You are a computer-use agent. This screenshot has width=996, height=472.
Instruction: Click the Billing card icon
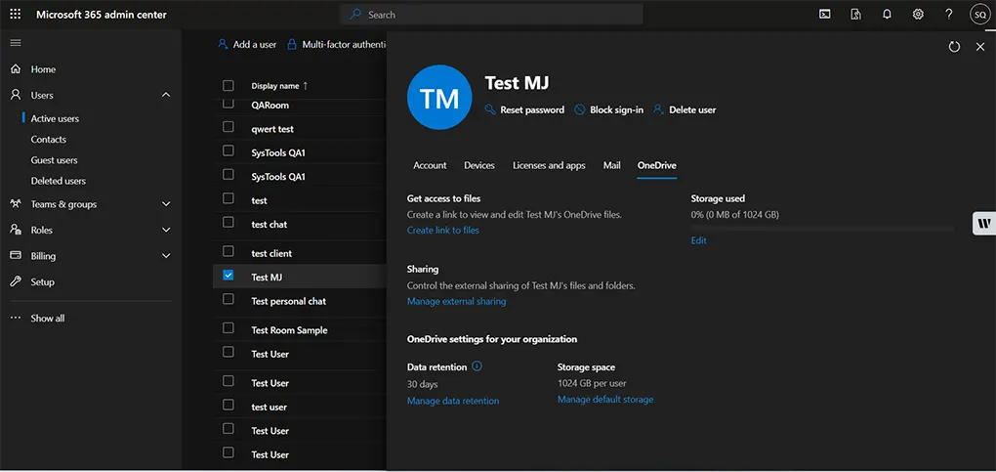(x=16, y=256)
